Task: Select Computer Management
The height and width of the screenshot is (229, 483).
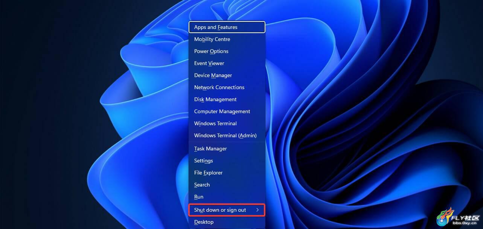Action: point(227,111)
